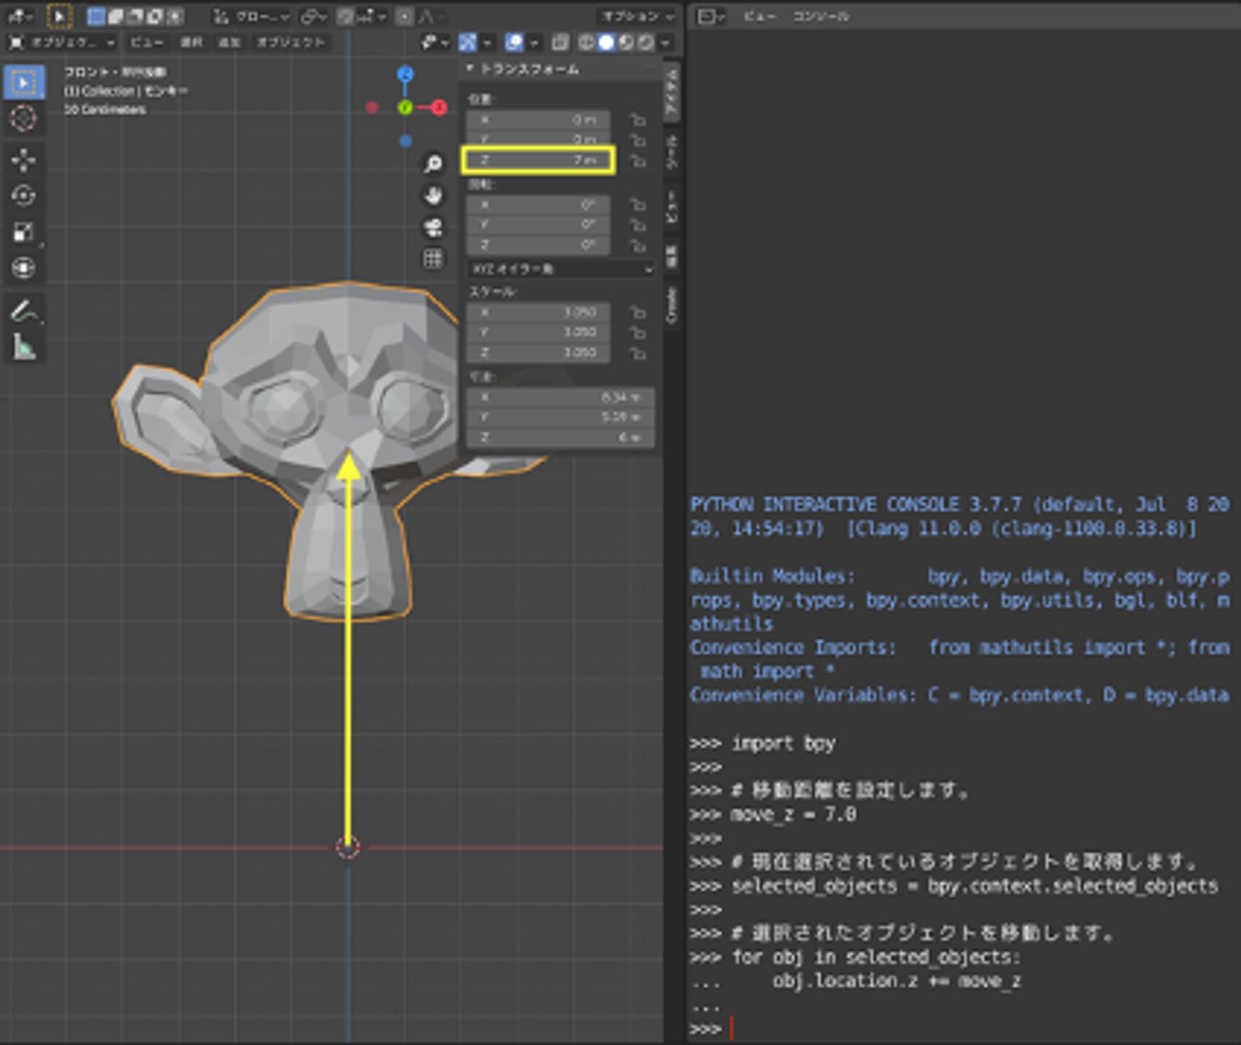
Task: Select the Move tool in the left toolbar
Action: click(24, 160)
